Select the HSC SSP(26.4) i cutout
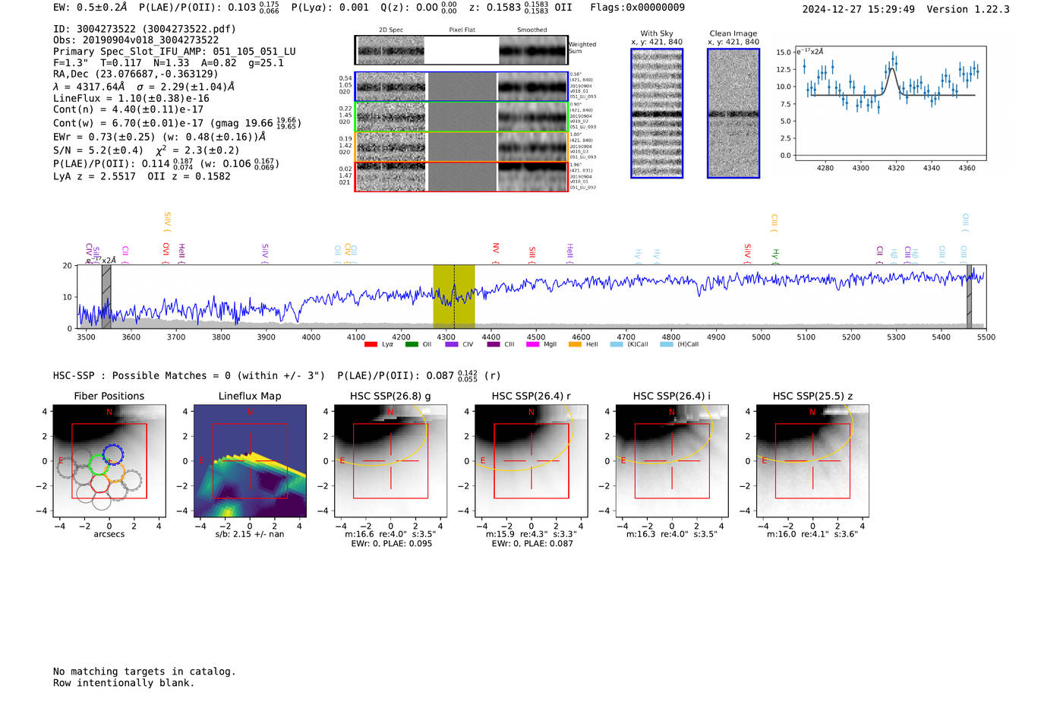 (x=672, y=461)
